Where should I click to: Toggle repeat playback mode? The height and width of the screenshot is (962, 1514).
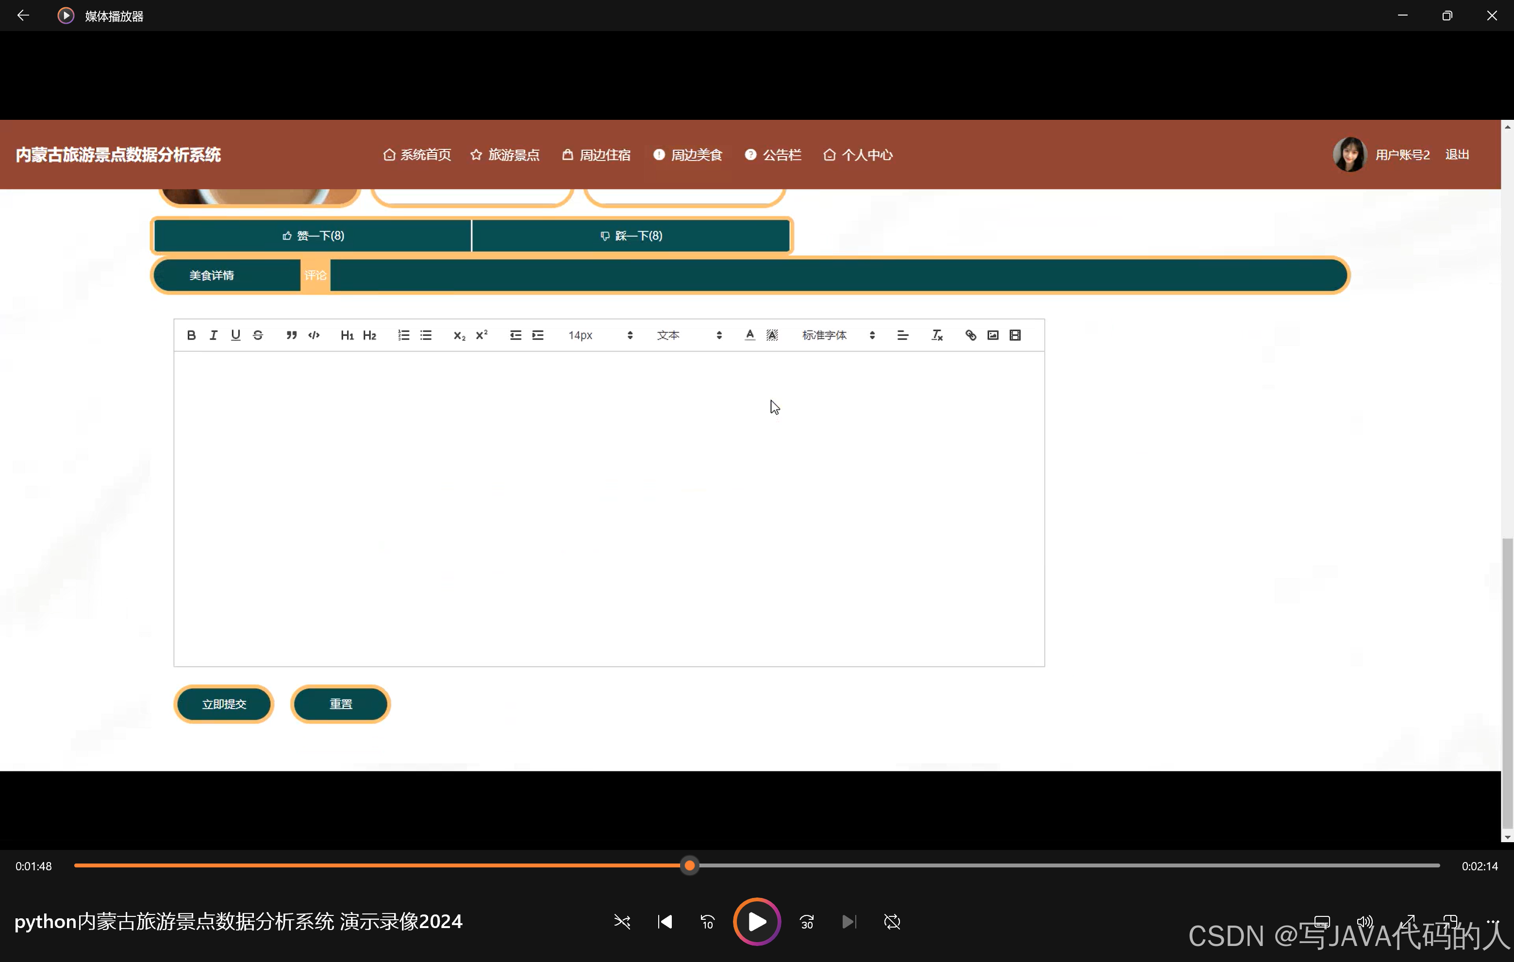click(x=892, y=922)
